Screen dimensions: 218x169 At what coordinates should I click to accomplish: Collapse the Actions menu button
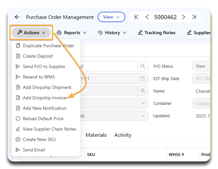[31, 33]
